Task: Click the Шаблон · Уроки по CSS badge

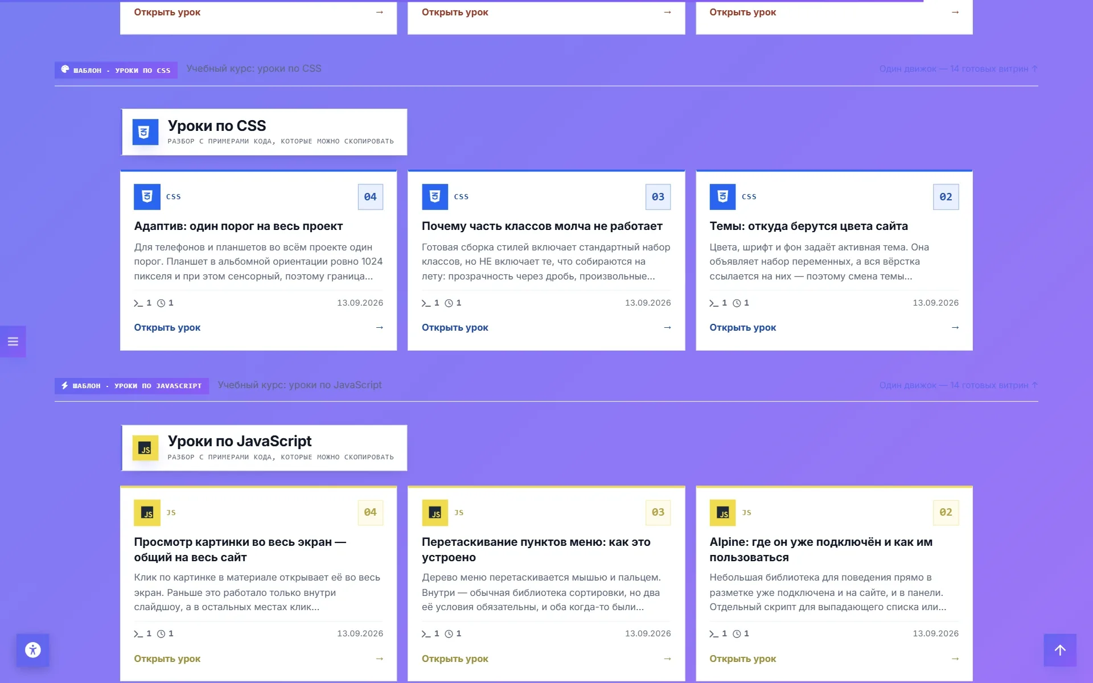Action: [x=116, y=70]
